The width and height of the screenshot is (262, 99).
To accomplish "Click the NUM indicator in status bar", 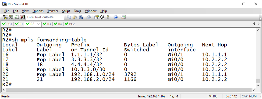I will [253, 96].
